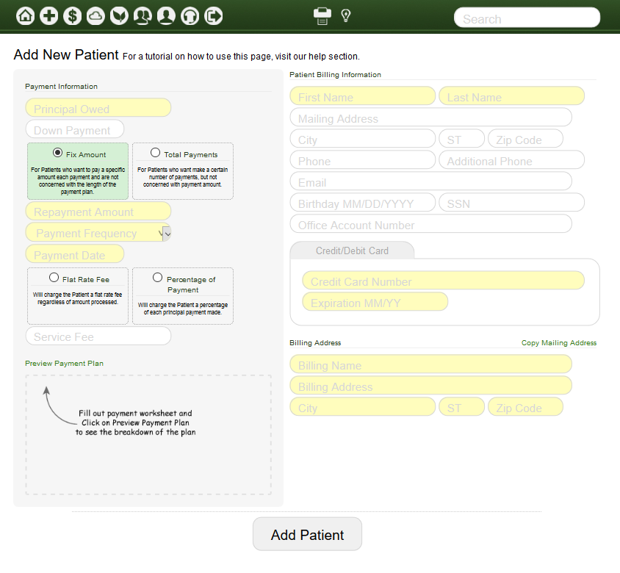Click the Last Name field
The width and height of the screenshot is (620, 573).
512,96
